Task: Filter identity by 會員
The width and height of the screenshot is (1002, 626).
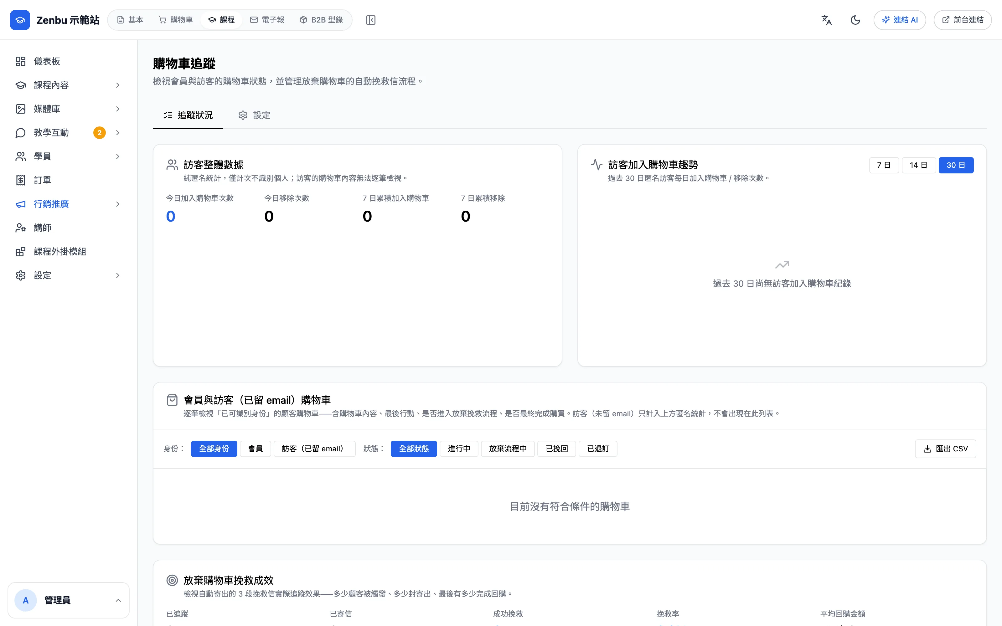Action: (256, 449)
